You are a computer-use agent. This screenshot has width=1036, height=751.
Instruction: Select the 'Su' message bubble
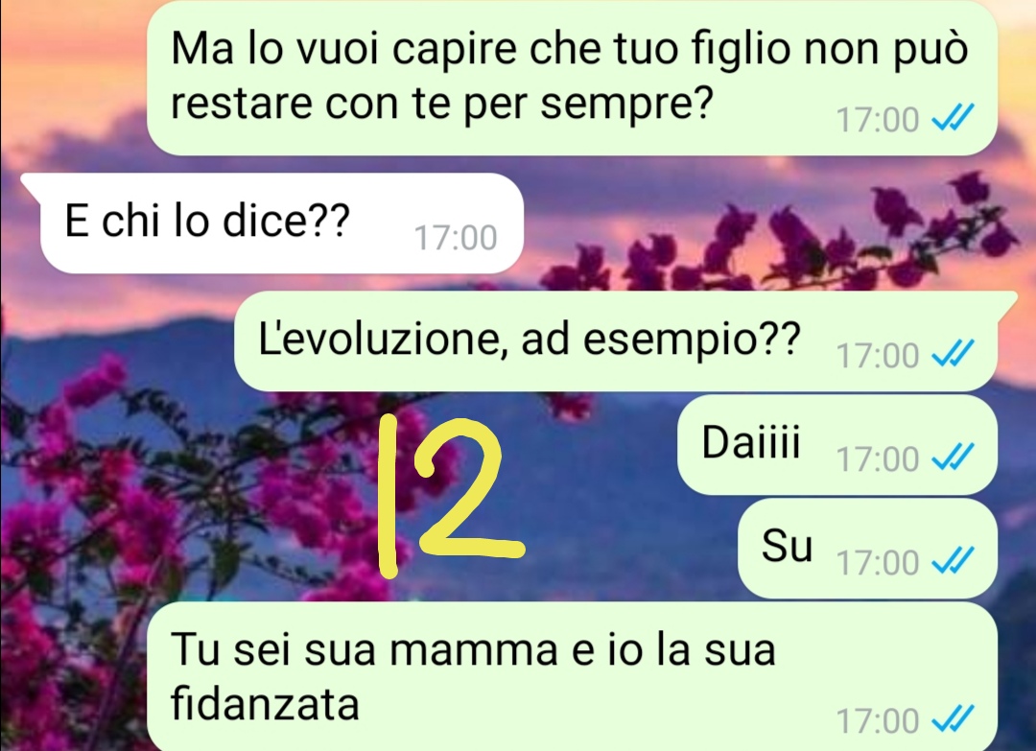pyautogui.click(x=867, y=549)
